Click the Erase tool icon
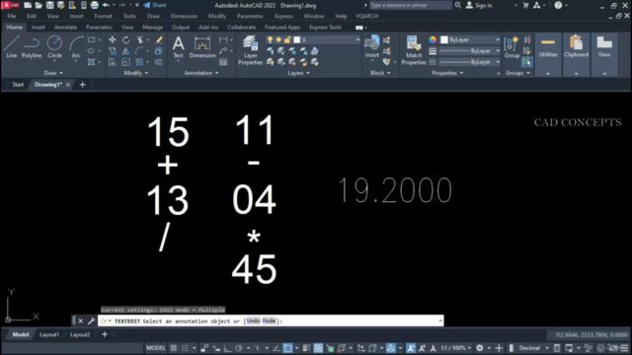This screenshot has width=632, height=355. (x=159, y=39)
